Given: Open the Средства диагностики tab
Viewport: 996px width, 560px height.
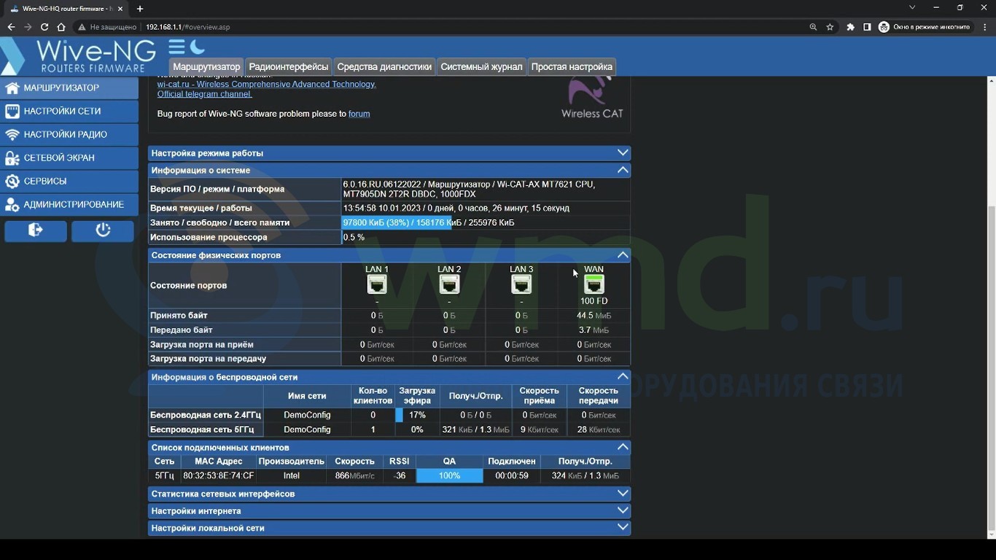Looking at the screenshot, I should coord(384,66).
